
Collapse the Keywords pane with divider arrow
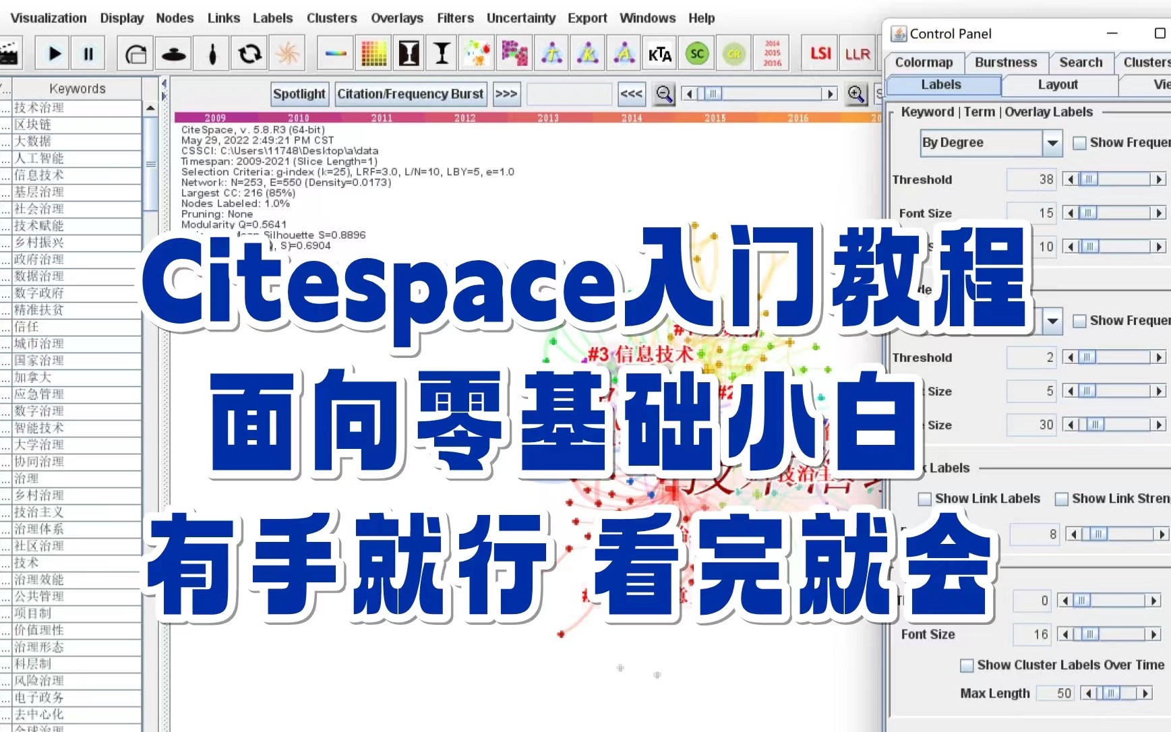(x=163, y=84)
